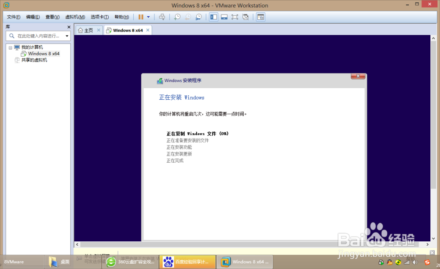Open the 帮助(H) menu
This screenshot has height=269, width=440.
(121, 17)
